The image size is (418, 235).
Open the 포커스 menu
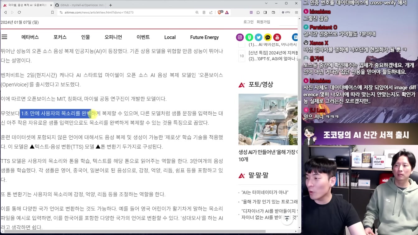pyautogui.click(x=60, y=37)
